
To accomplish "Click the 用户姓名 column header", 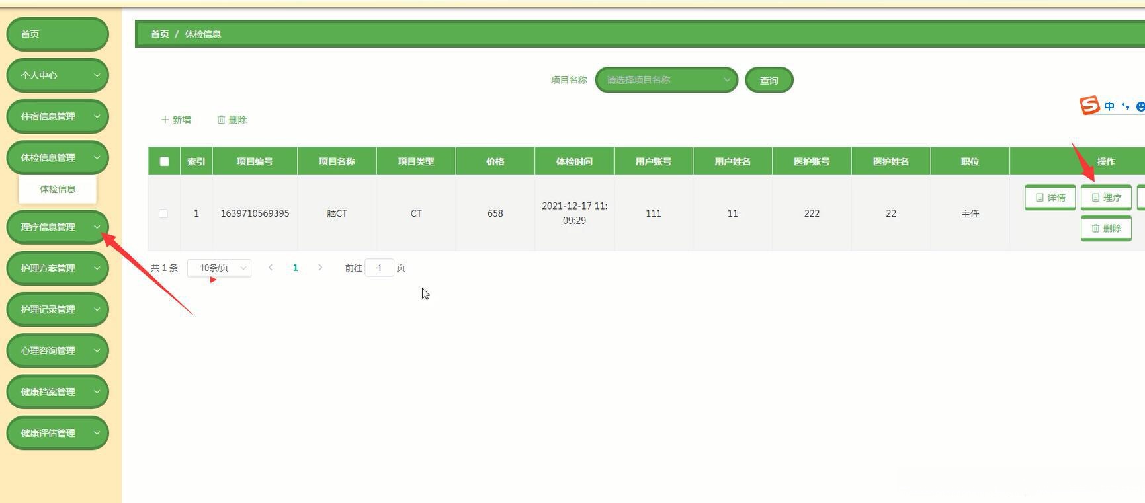I will pyautogui.click(x=732, y=161).
